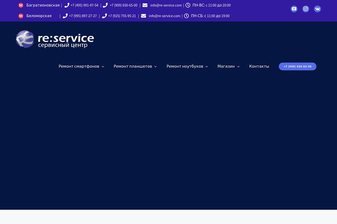Image resolution: width=337 pixels, height=224 pixels.
Task: Open the Магазин menu item
Action: click(226, 67)
